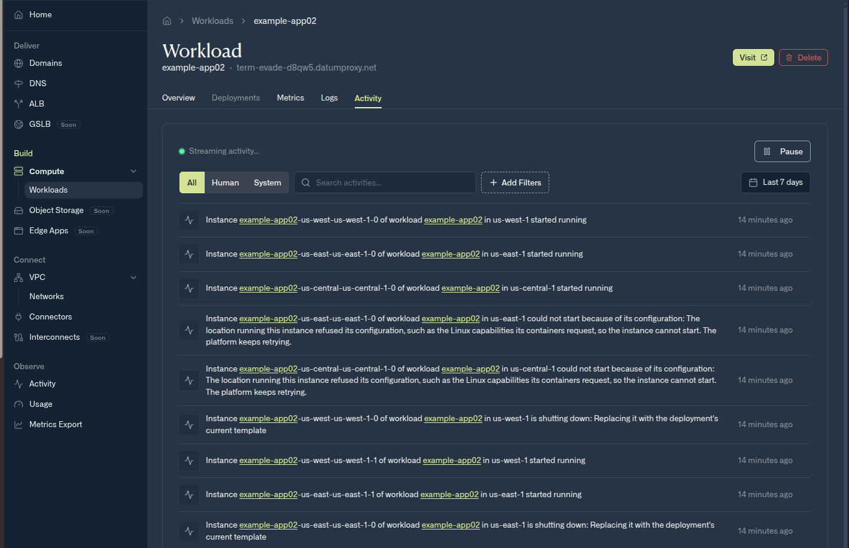Click the VPC network icon
Screen dimensions: 849x548
pyautogui.click(x=19, y=278)
